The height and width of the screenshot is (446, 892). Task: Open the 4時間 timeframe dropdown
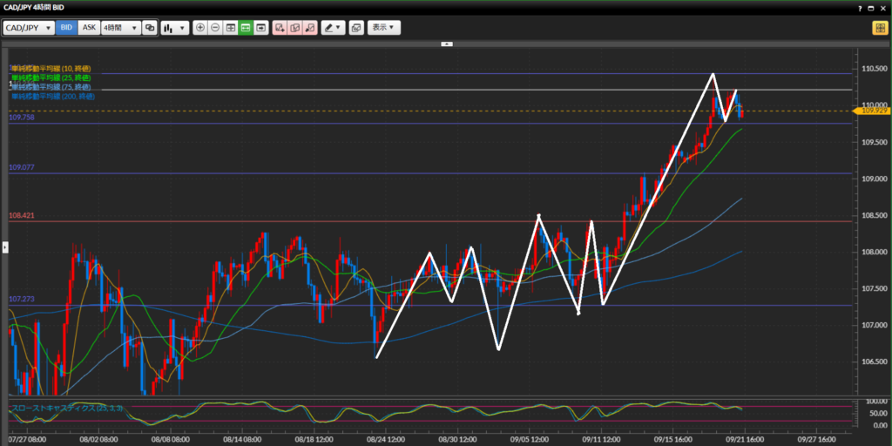pos(121,28)
